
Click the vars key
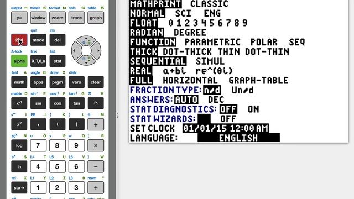[x=76, y=82]
